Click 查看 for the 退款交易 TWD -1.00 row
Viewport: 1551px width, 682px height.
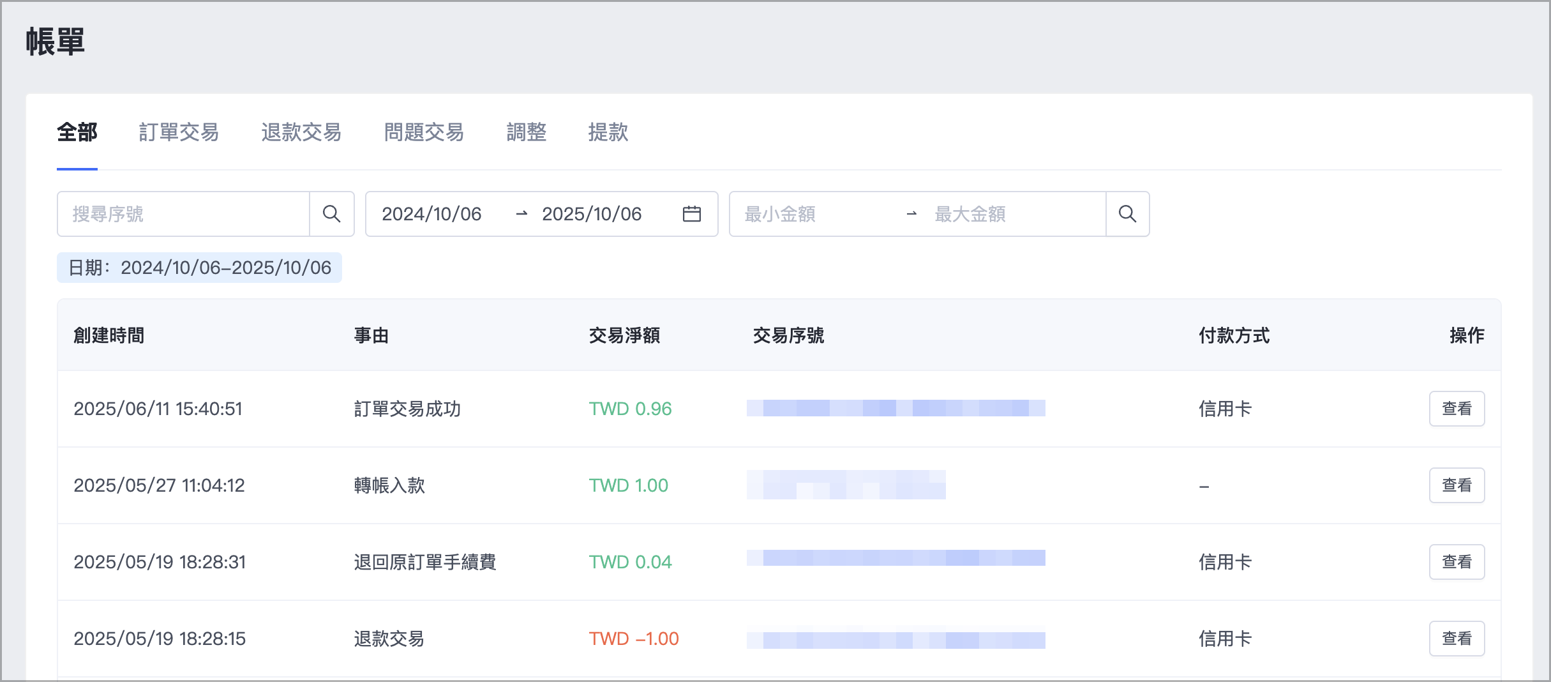pos(1457,639)
